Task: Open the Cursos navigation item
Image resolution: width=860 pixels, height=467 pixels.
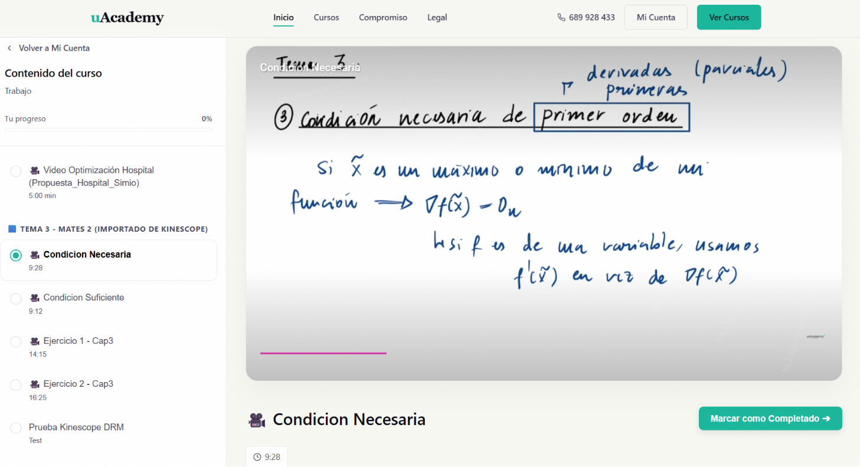Action: pos(326,18)
